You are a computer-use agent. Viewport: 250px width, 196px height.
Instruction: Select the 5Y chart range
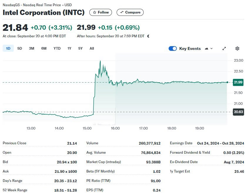[x=80, y=48]
